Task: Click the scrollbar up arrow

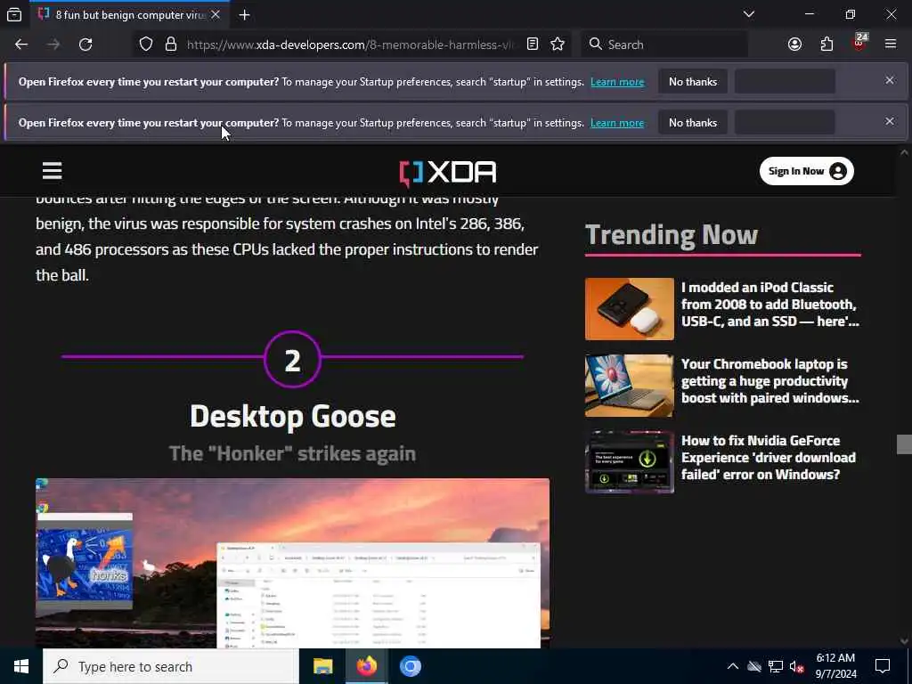Action: (x=904, y=152)
